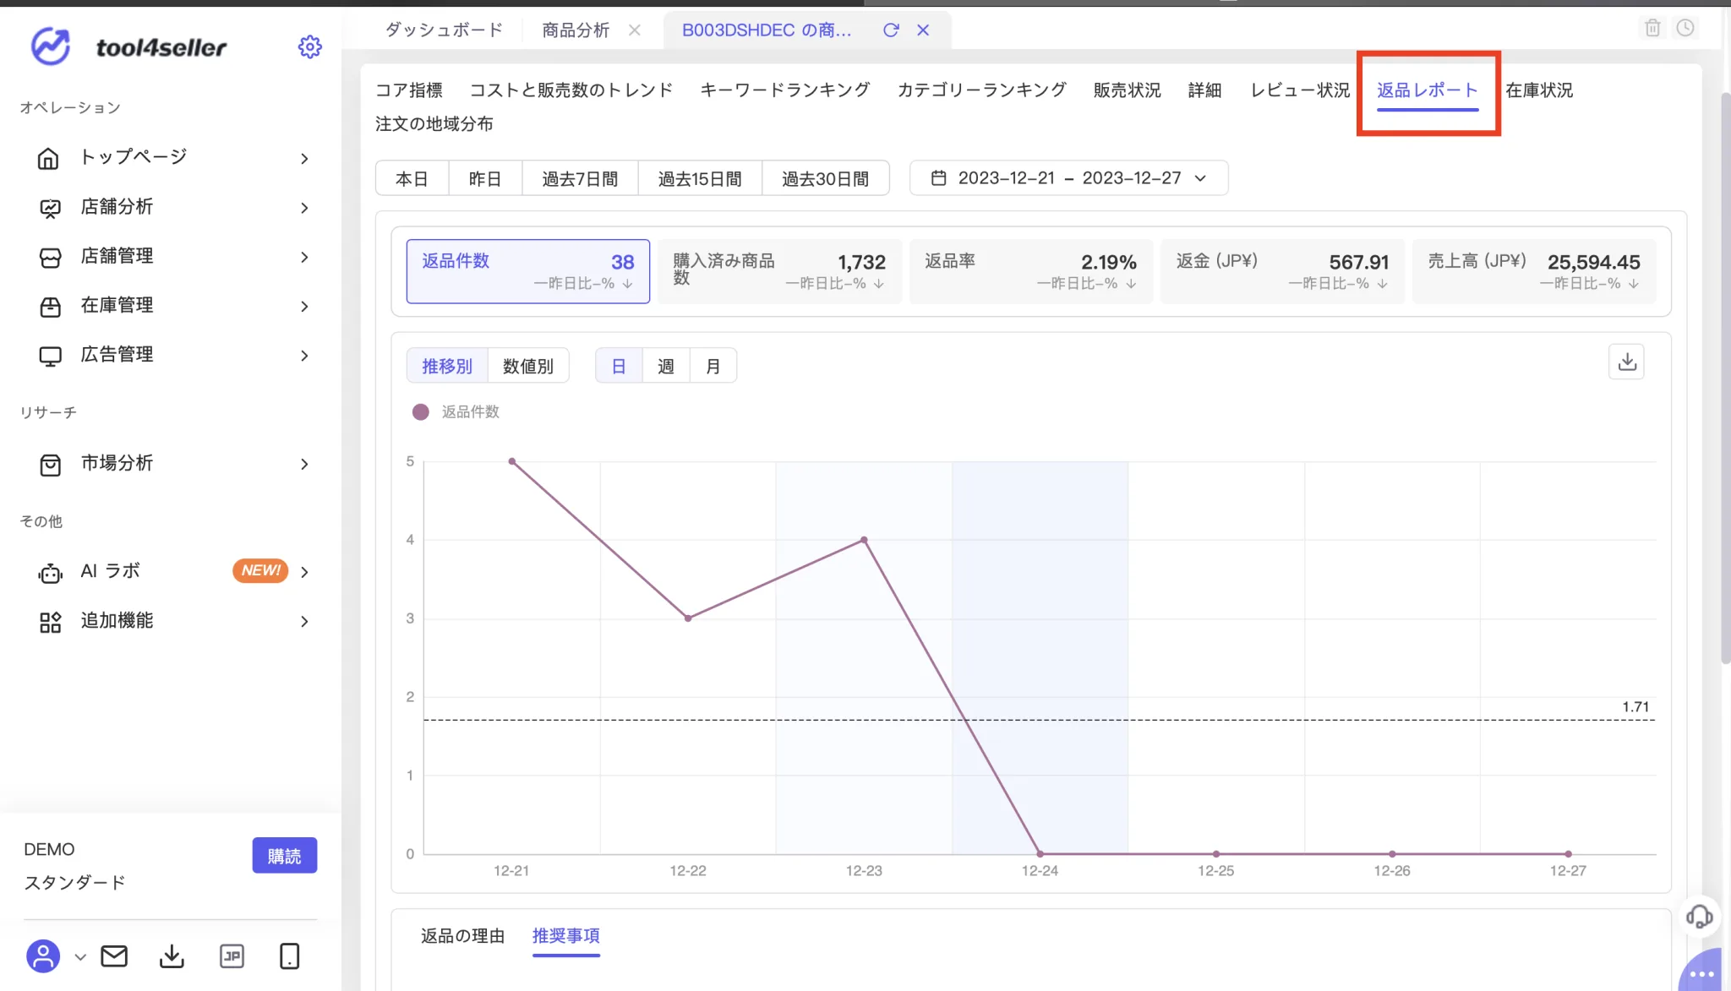Expand the 広告管理 chevron
The height and width of the screenshot is (991, 1731).
click(x=304, y=356)
